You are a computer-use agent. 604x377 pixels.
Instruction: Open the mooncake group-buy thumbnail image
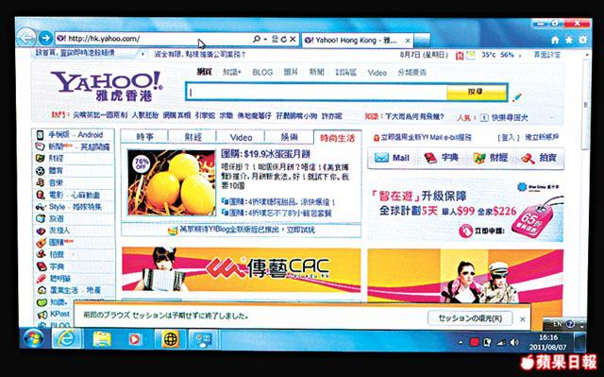click(x=172, y=182)
